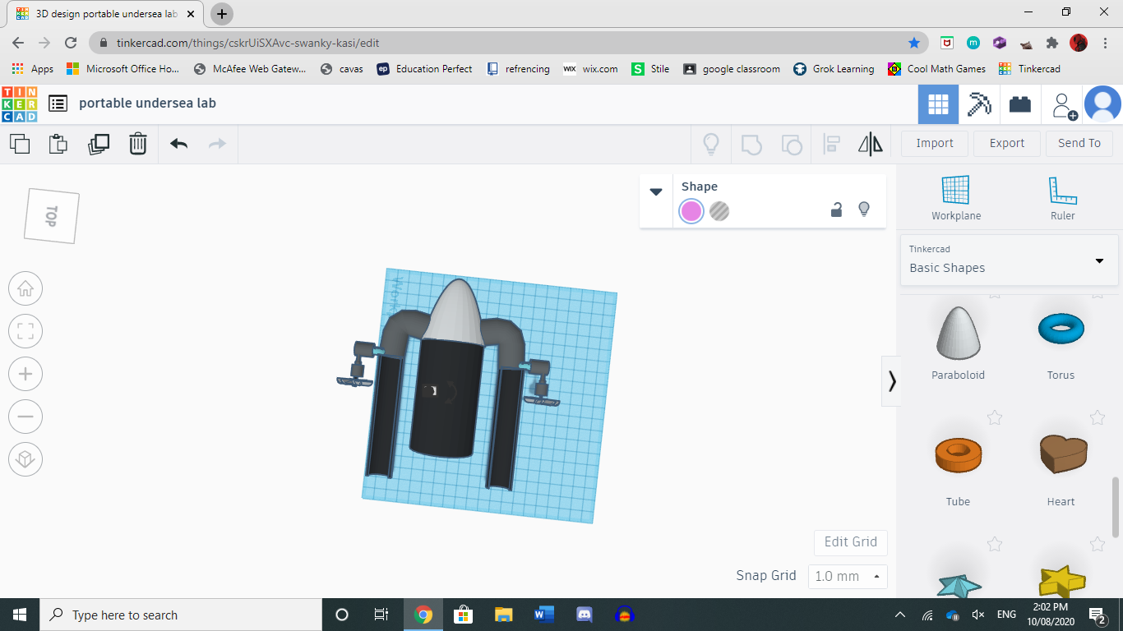Select the Ruler tool
1123x631 pixels.
click(x=1062, y=198)
